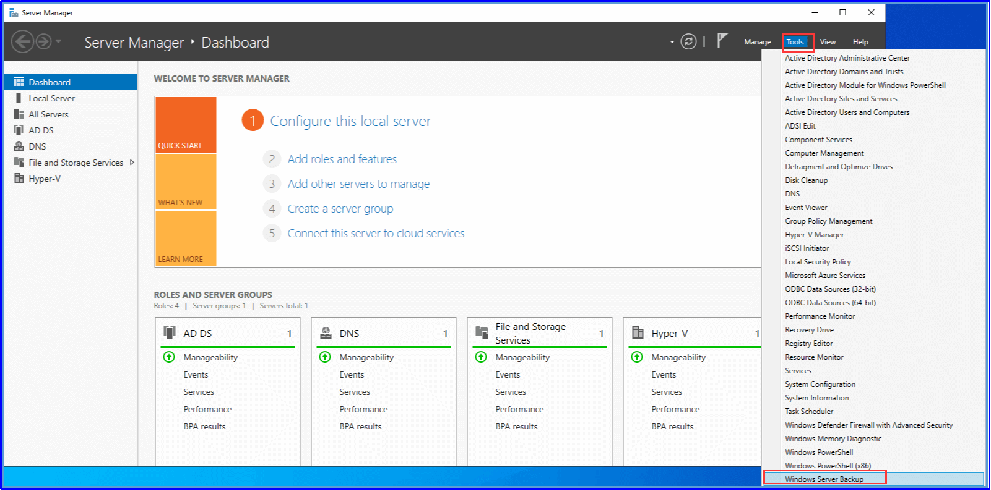Click the File and Storage Services tile icon
The image size is (991, 490).
click(x=482, y=333)
